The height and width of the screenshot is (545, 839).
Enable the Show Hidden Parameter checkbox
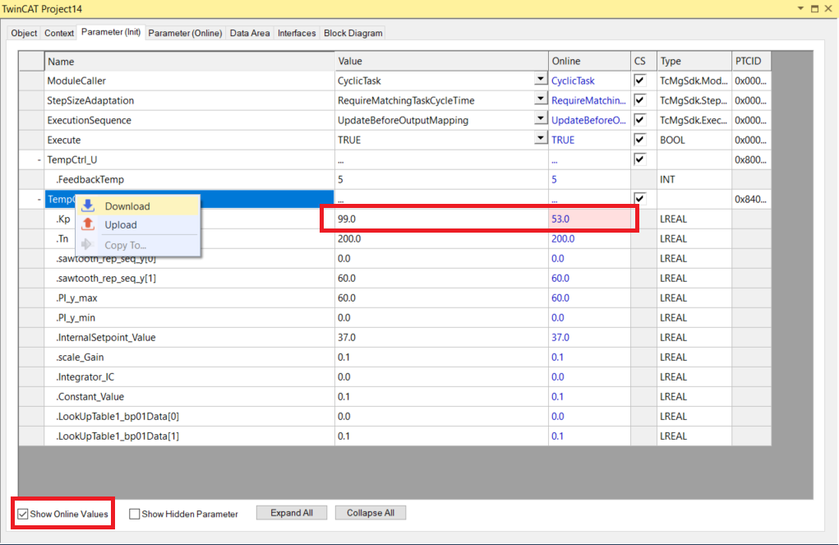click(134, 514)
